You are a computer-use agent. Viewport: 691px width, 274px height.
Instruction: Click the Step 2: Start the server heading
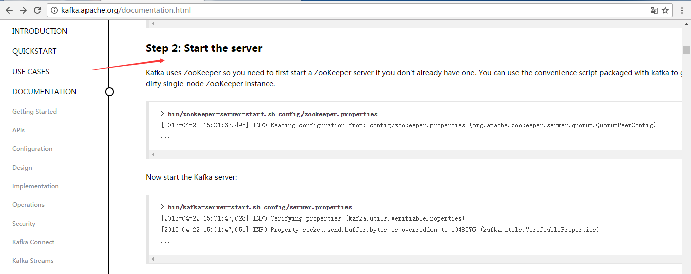coord(204,48)
